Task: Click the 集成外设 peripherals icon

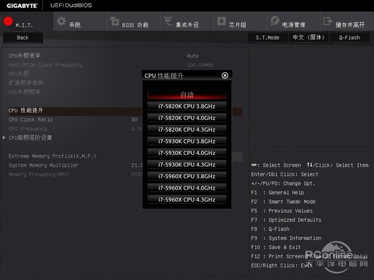Action: coord(168,21)
